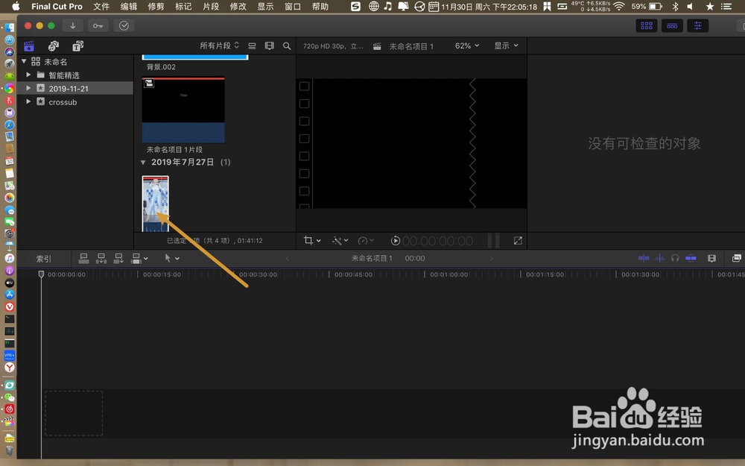The width and height of the screenshot is (745, 466).
Task: Toggle snapping in the timeline toolbar
Action: point(691,258)
